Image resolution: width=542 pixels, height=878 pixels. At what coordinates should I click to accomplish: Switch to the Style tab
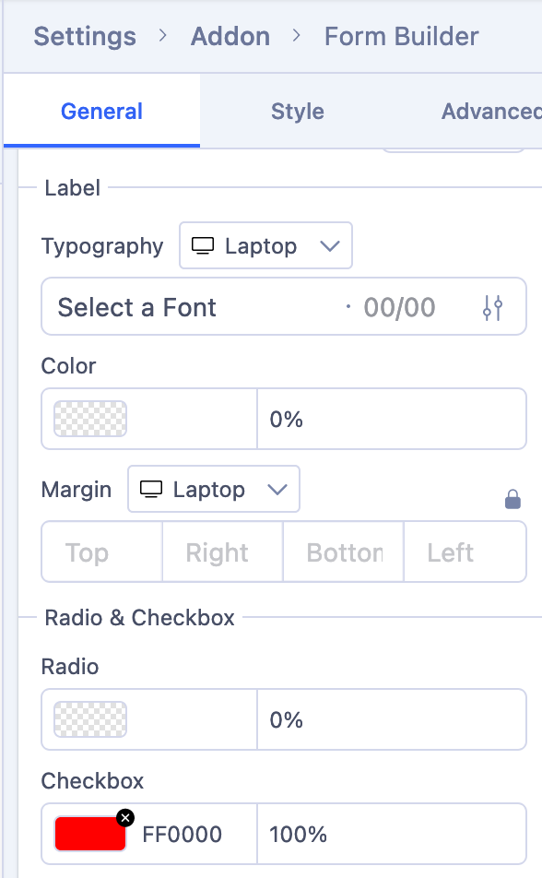click(x=297, y=111)
